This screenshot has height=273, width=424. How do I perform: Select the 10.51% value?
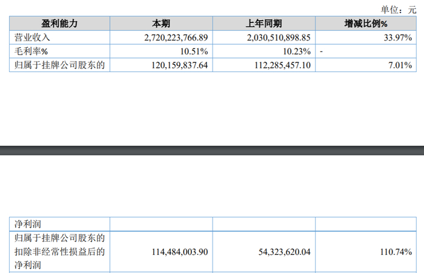[x=194, y=51]
